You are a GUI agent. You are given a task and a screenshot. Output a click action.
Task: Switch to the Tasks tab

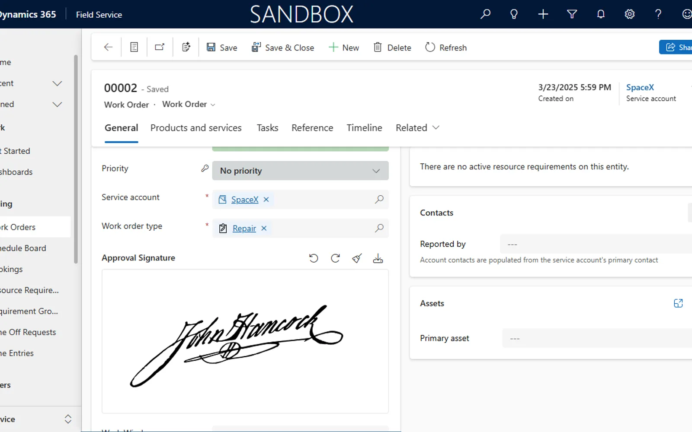(267, 127)
